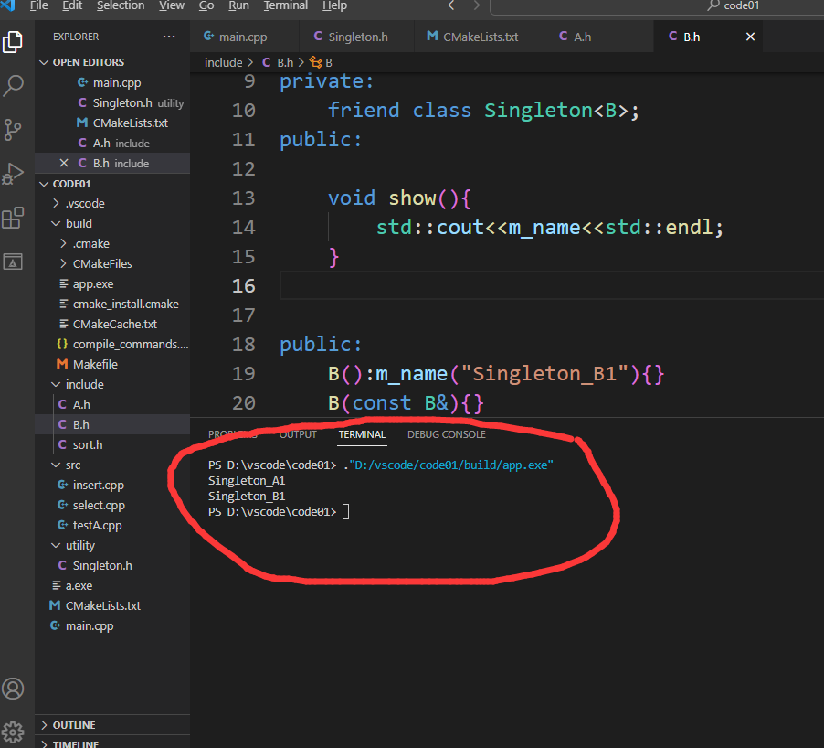The width and height of the screenshot is (824, 748).
Task: Open Singleton.h in utility folder tree
Action: click(x=112, y=565)
